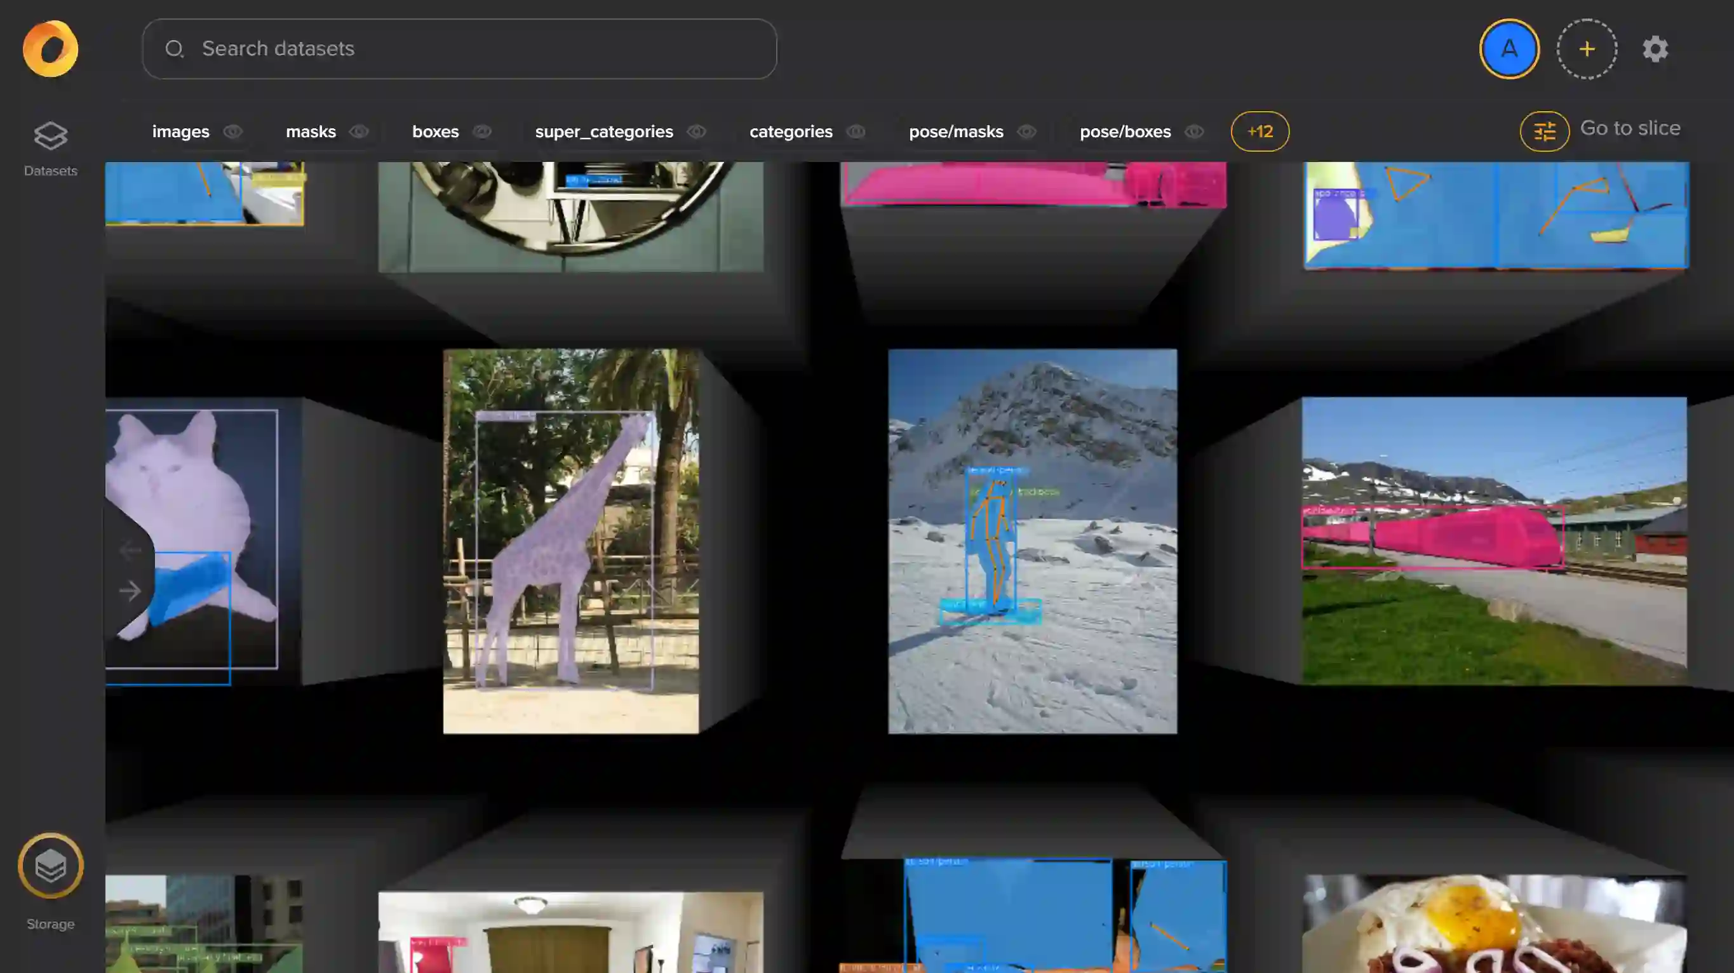Expand the +12 more tensors chip
Screen dimensions: 1734x973
(x=1260, y=132)
